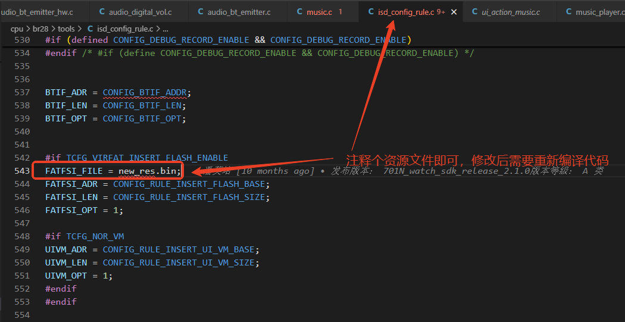
Task: Click CONFIG_RULE_INSERT_FLASH_SIZE on line 545
Action: pyautogui.click(x=189, y=197)
